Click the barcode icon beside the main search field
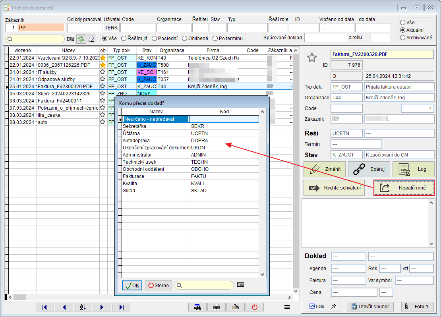The height and width of the screenshot is (317, 441). 71,39
